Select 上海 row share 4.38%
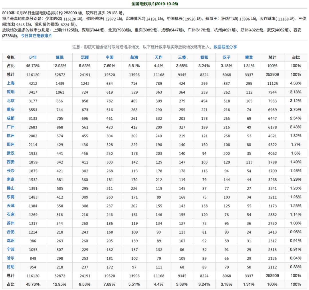The width and height of the screenshot is (309, 290). pos(296,83)
